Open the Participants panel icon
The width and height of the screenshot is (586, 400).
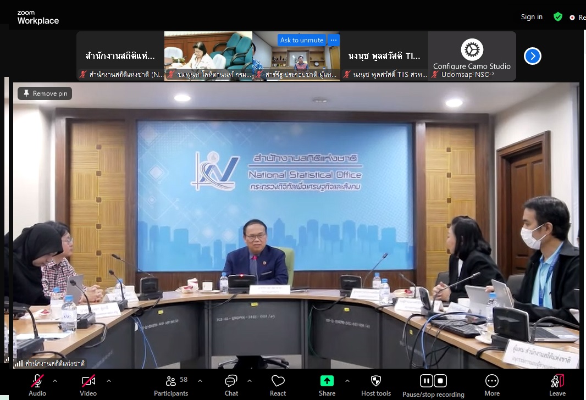coord(171,381)
